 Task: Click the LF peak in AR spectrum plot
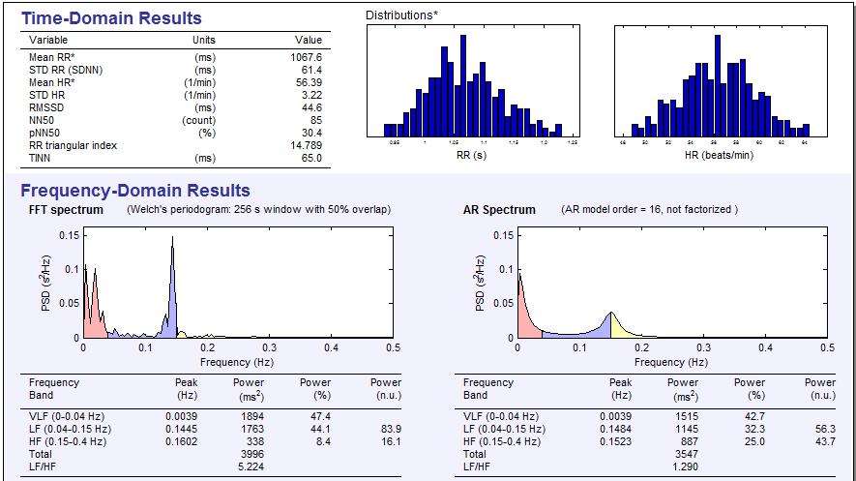coord(610,319)
